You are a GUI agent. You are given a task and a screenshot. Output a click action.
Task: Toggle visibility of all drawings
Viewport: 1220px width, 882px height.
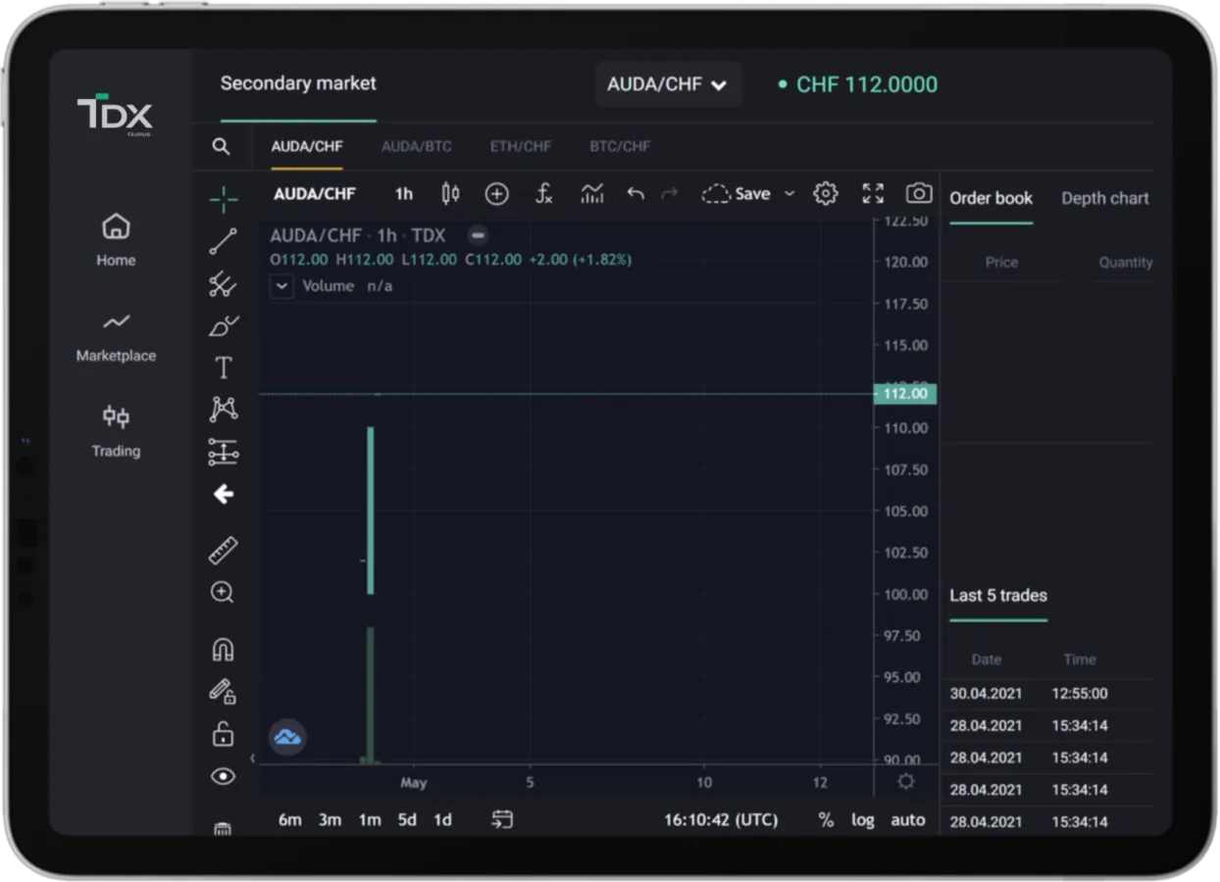point(224,776)
